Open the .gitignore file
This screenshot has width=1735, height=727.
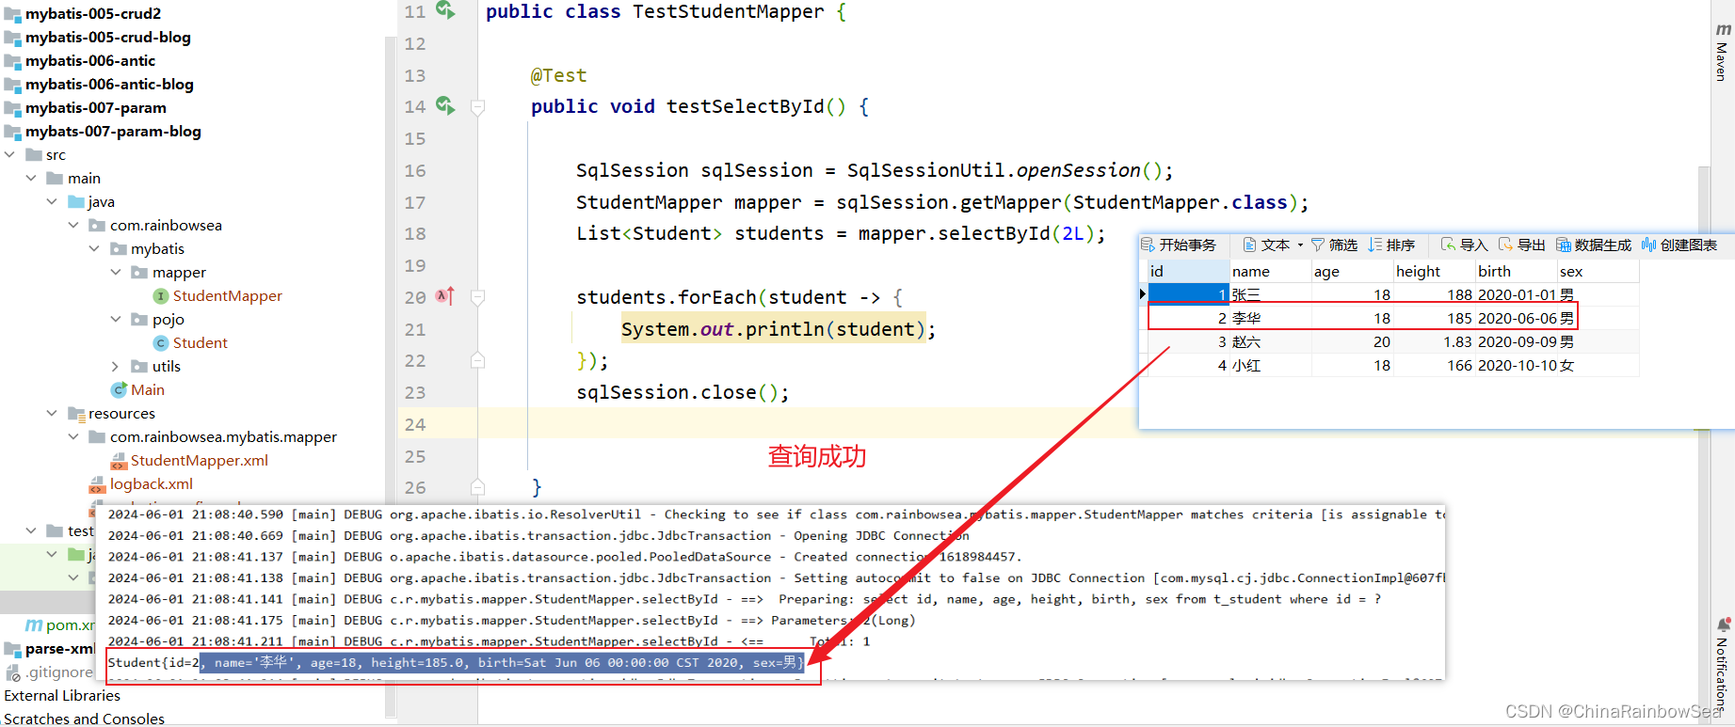coord(49,672)
